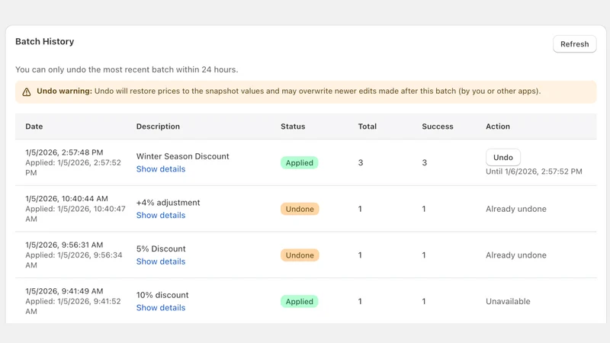Click the Action column header

point(498,127)
